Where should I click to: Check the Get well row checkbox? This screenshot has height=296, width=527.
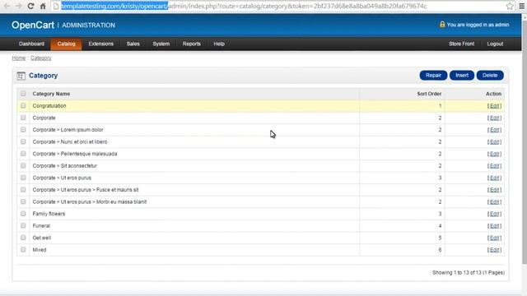tap(23, 238)
